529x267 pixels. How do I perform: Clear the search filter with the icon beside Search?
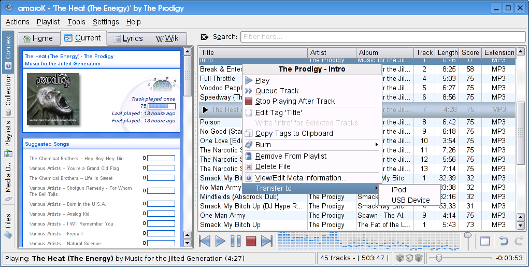pos(205,37)
